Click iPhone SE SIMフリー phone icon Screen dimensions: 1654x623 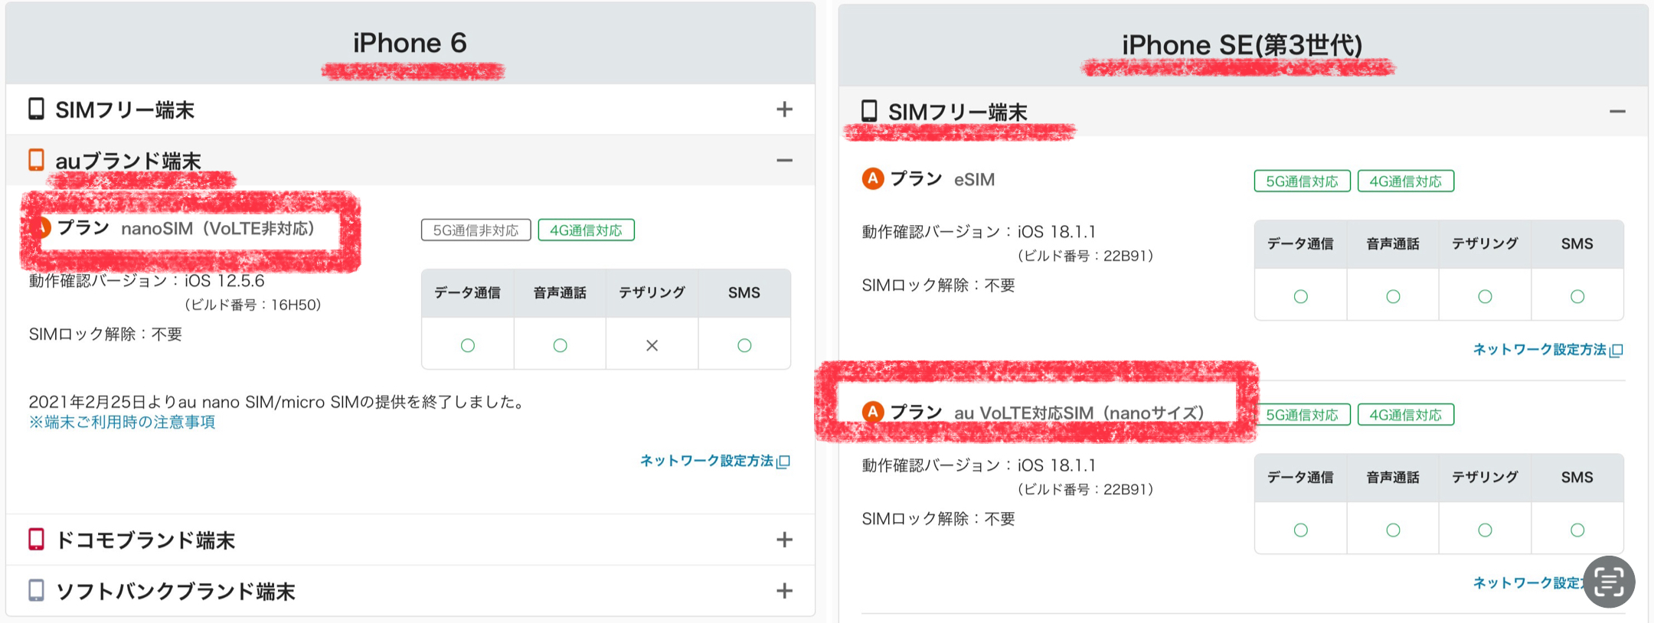click(869, 111)
